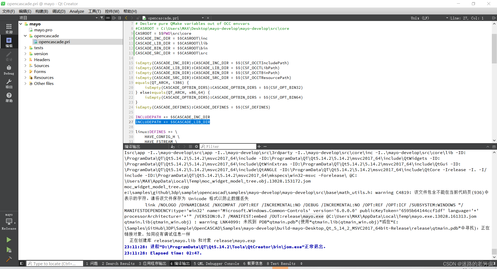This screenshot has height=269, width=497.
Task: Go back using the yellow navigation arrow
Action: point(126,18)
